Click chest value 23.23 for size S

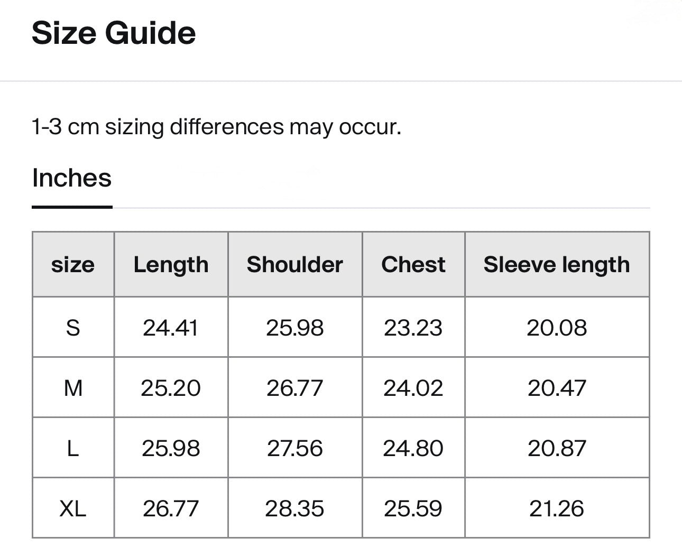point(413,328)
